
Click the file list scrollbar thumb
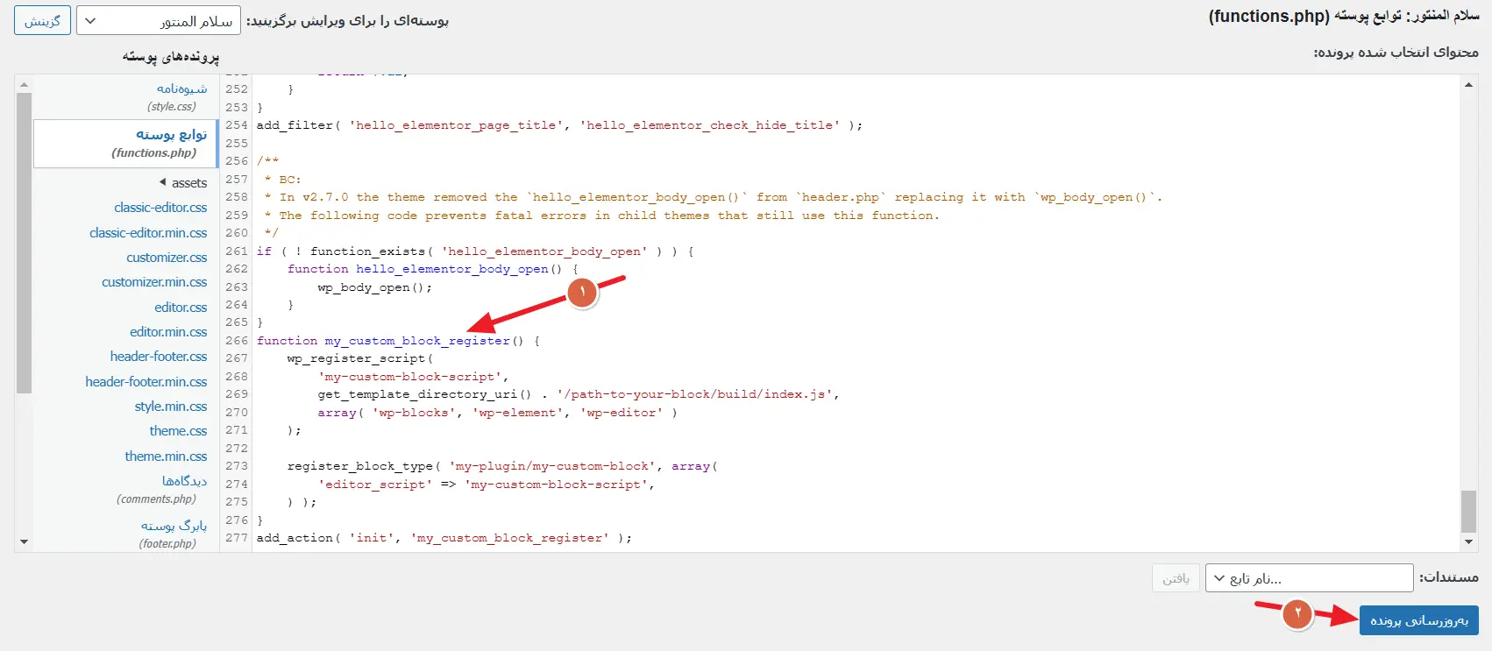click(24, 244)
